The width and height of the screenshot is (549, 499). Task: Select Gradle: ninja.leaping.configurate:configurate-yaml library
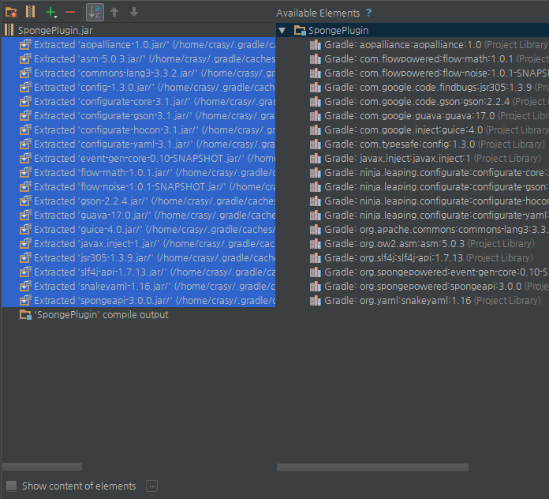point(429,216)
